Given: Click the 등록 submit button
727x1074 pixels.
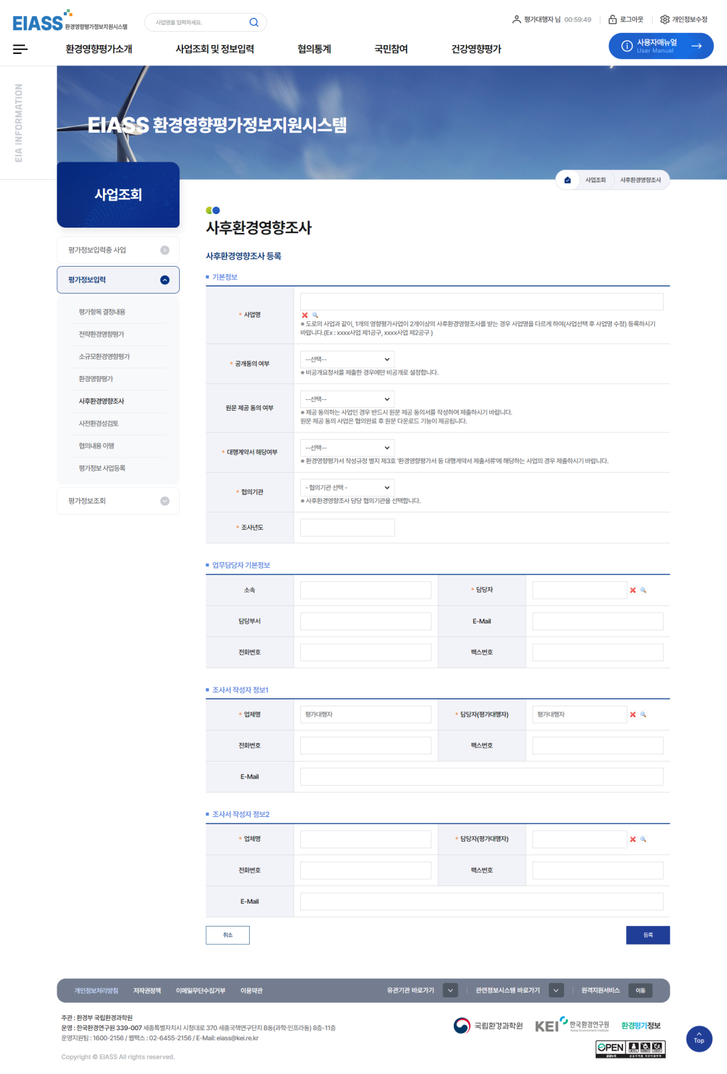Looking at the screenshot, I should pos(648,935).
